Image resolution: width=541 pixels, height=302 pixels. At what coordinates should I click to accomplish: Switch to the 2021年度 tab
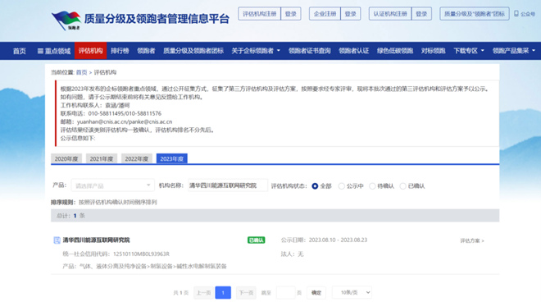coord(102,158)
